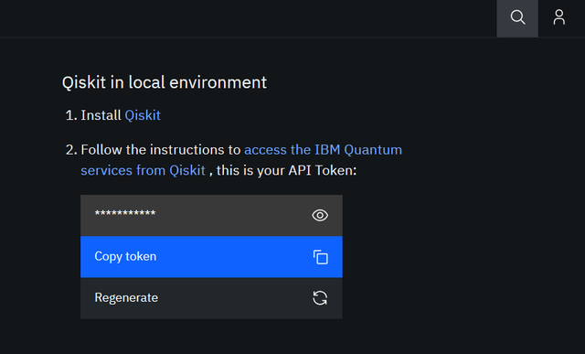Open the Qiskit install link
The width and height of the screenshot is (585, 354).
pos(143,115)
